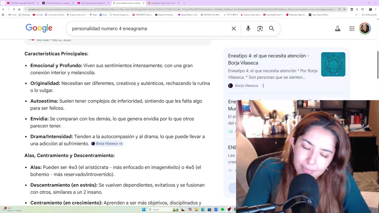This screenshot has width=379, height=213.
Task: Click the 'Alas, Centramiento y Descentramiento:' heading
Action: point(70,156)
